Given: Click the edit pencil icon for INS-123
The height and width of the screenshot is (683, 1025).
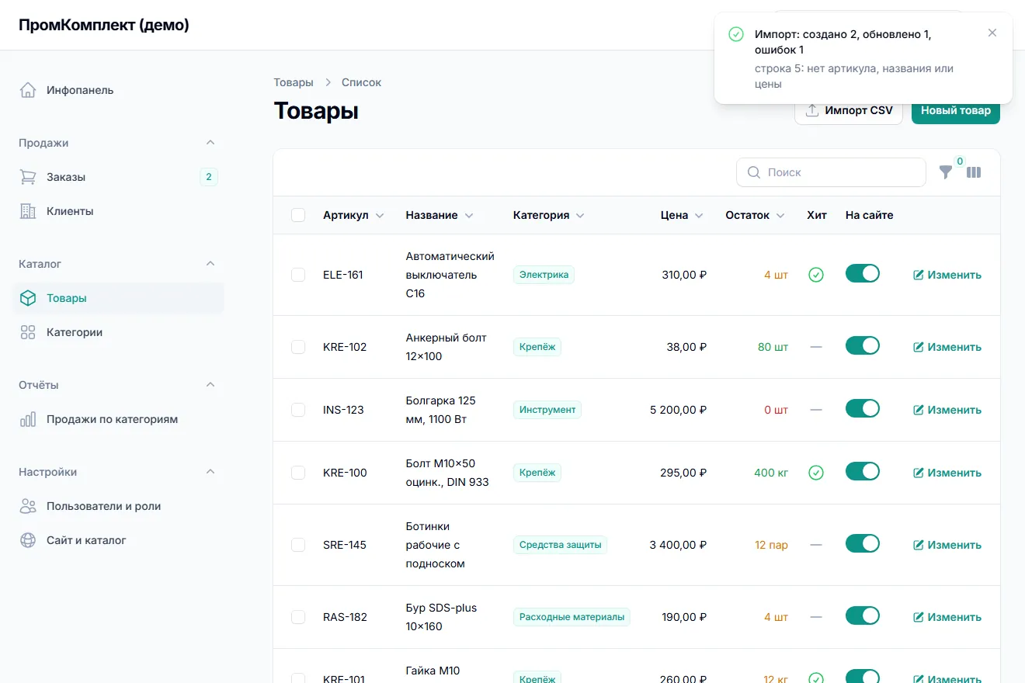Looking at the screenshot, I should pos(919,410).
